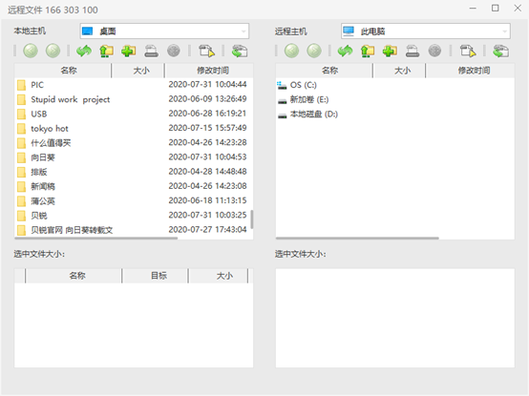
Task: Sort local files by 名称 column
Action: (x=63, y=71)
